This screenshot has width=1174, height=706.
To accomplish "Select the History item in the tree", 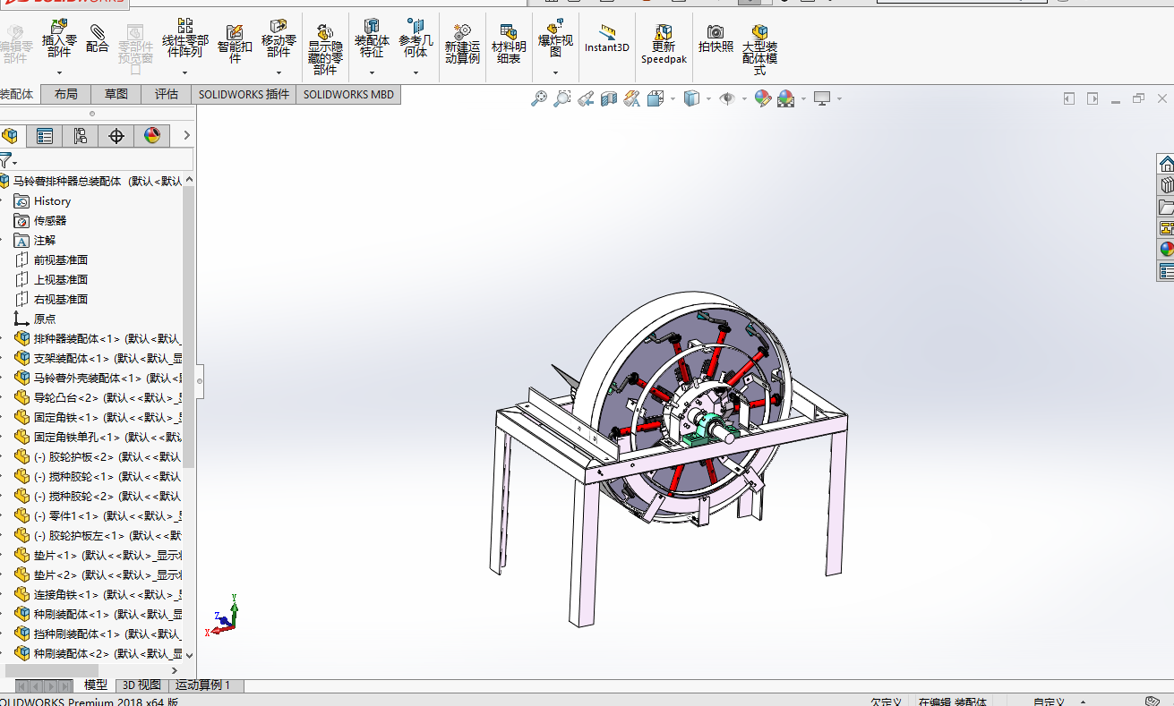I will [x=52, y=201].
